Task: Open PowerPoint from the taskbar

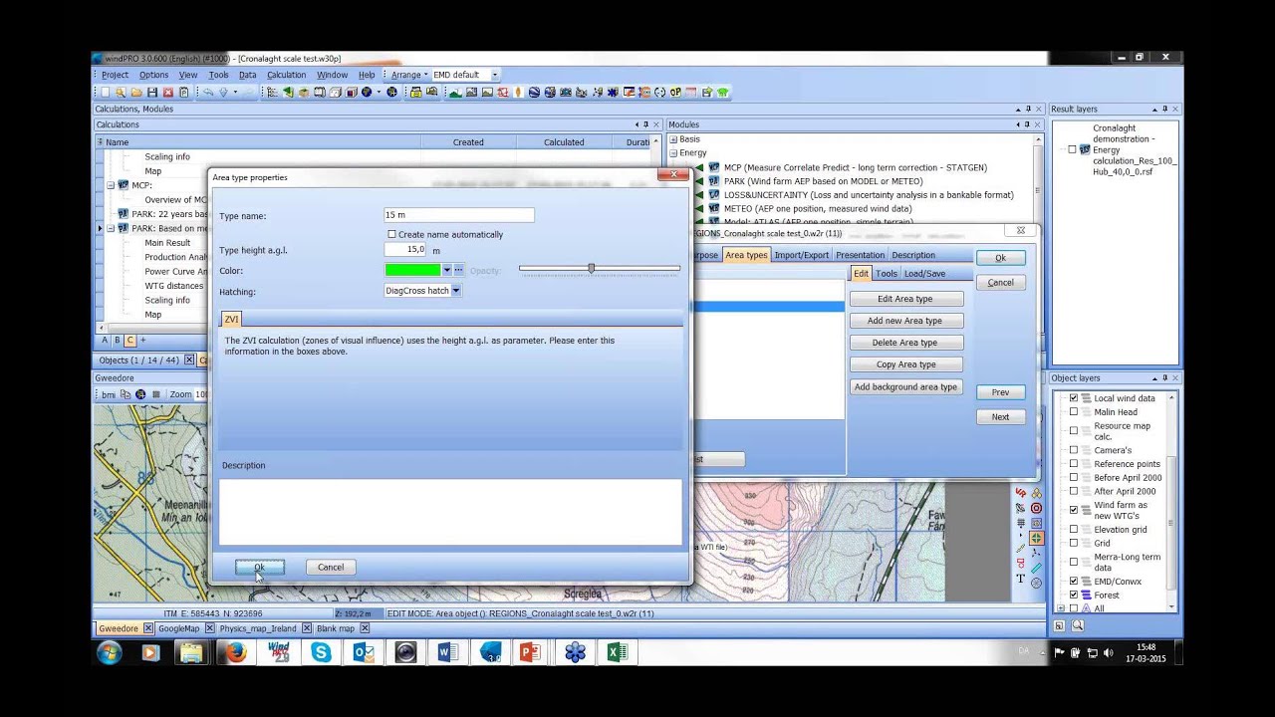Action: 530,652
